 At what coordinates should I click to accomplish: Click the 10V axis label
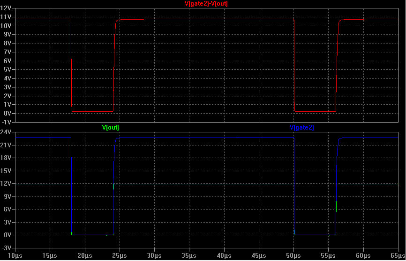coord(6,26)
